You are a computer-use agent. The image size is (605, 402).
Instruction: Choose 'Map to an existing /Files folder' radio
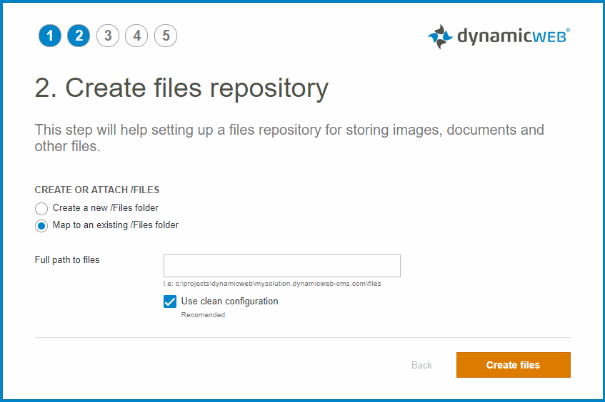tap(41, 226)
